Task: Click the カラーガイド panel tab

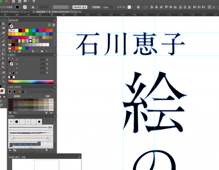Action: pyautogui.click(x=15, y=87)
